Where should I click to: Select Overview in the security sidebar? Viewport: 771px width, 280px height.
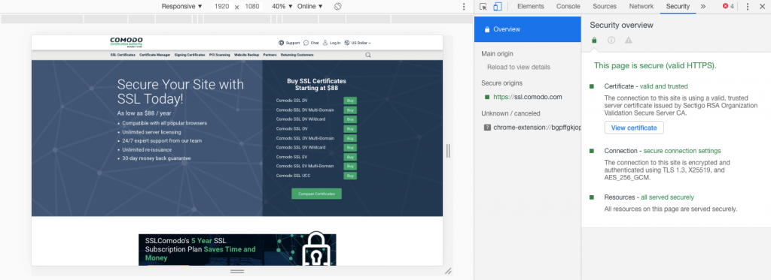[x=528, y=29]
